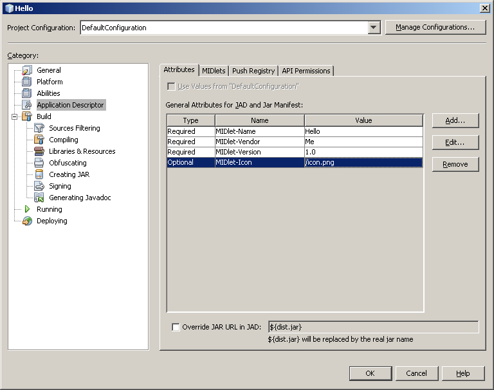Click the Platform category icon
Image resolution: width=494 pixels, height=390 pixels.
coord(27,82)
